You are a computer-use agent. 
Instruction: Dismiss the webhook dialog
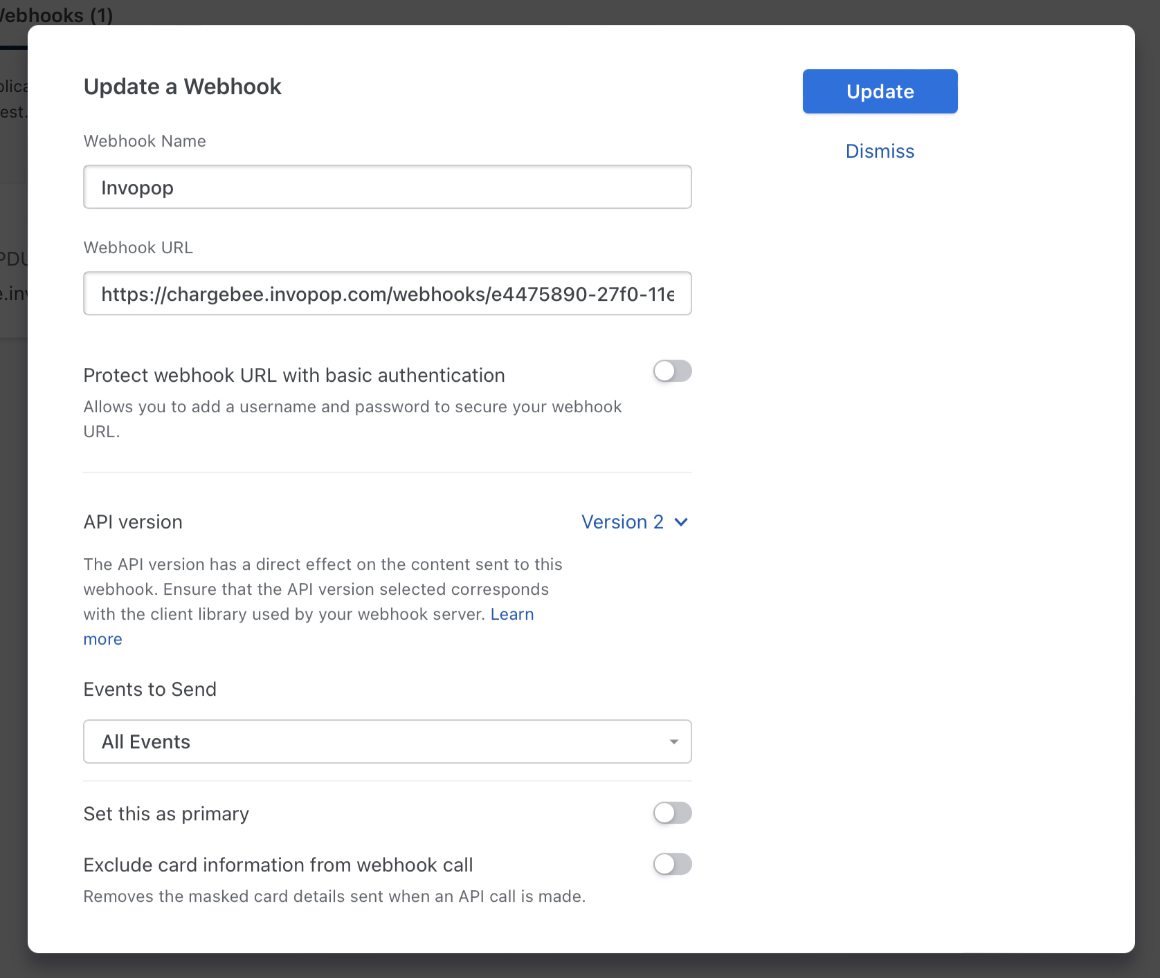click(x=879, y=151)
